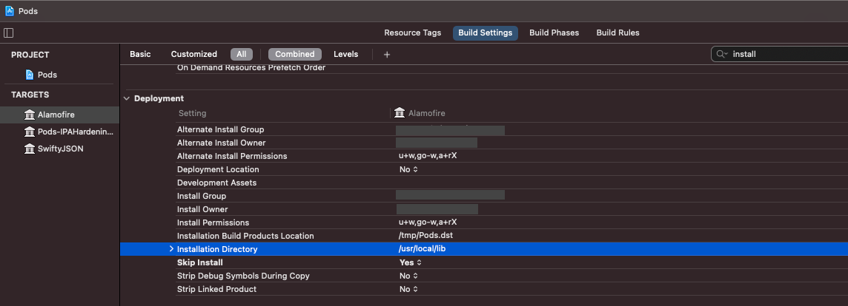Choose the Pods-IPAHardening target icon
The height and width of the screenshot is (306, 848).
(x=29, y=132)
